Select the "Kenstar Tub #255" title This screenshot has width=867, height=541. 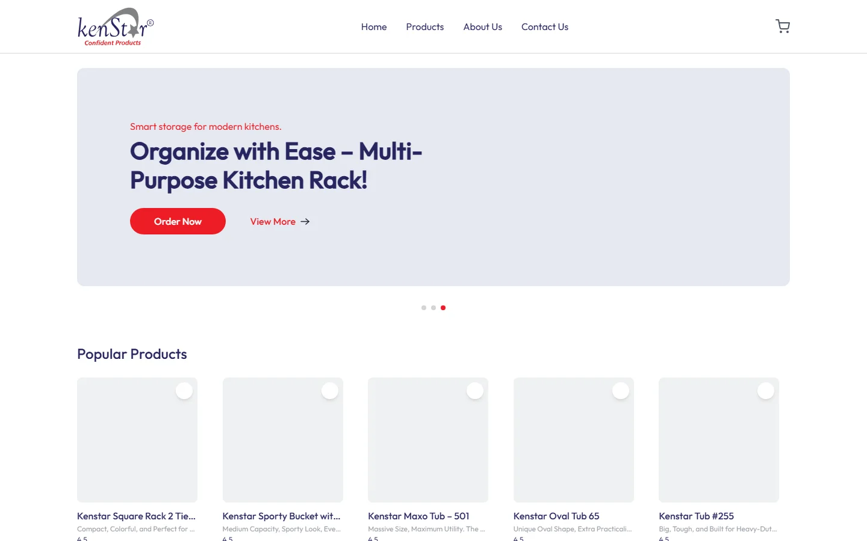point(697,516)
